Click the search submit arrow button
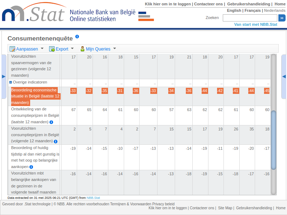The image size is (287, 215). 282,18
